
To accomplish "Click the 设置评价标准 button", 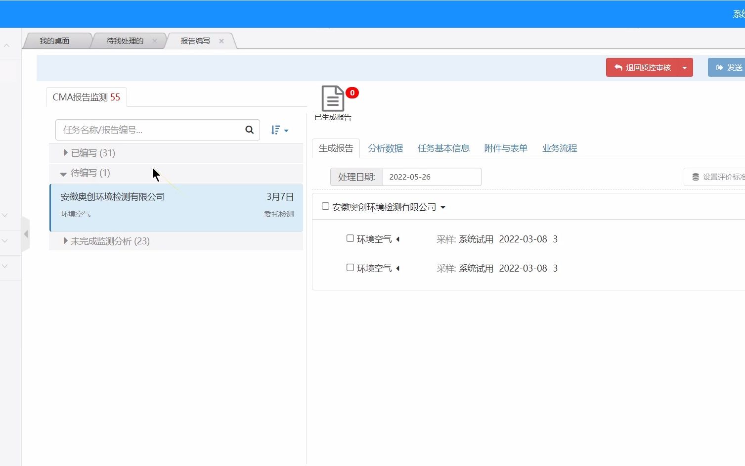I will tap(716, 177).
